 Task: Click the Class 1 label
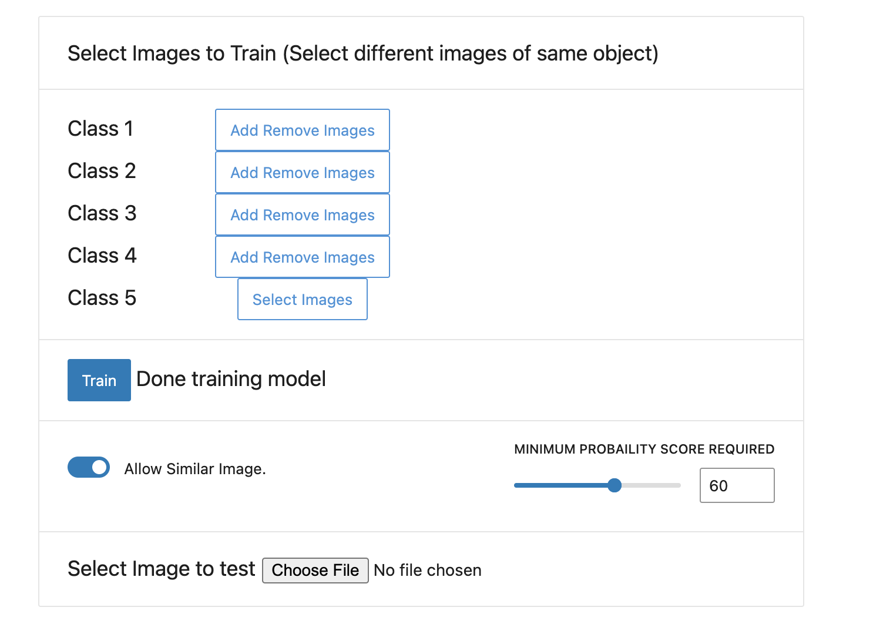(100, 128)
